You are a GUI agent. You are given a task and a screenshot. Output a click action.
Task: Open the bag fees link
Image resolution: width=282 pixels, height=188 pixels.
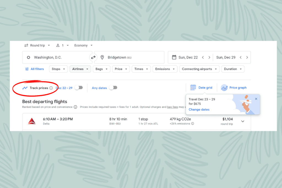(x=172, y=107)
